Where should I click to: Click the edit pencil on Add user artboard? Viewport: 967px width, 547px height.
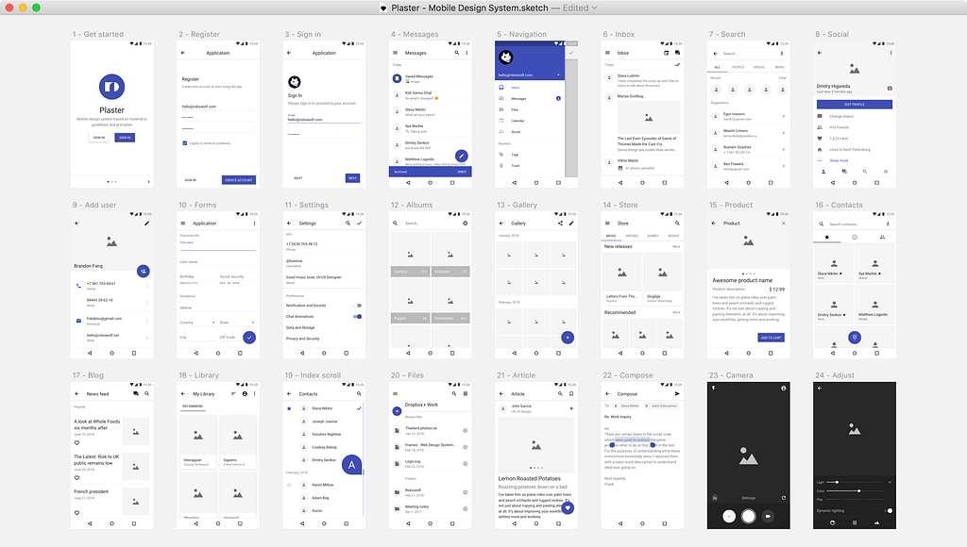146,223
